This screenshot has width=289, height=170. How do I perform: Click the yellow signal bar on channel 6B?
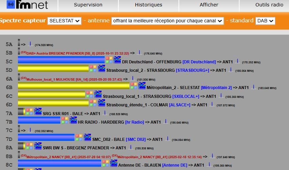click(x=74, y=86)
